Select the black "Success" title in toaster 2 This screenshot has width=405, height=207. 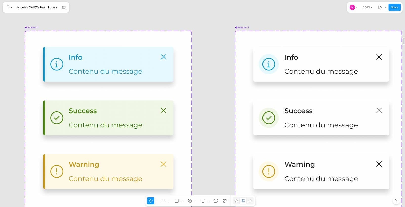(298, 111)
